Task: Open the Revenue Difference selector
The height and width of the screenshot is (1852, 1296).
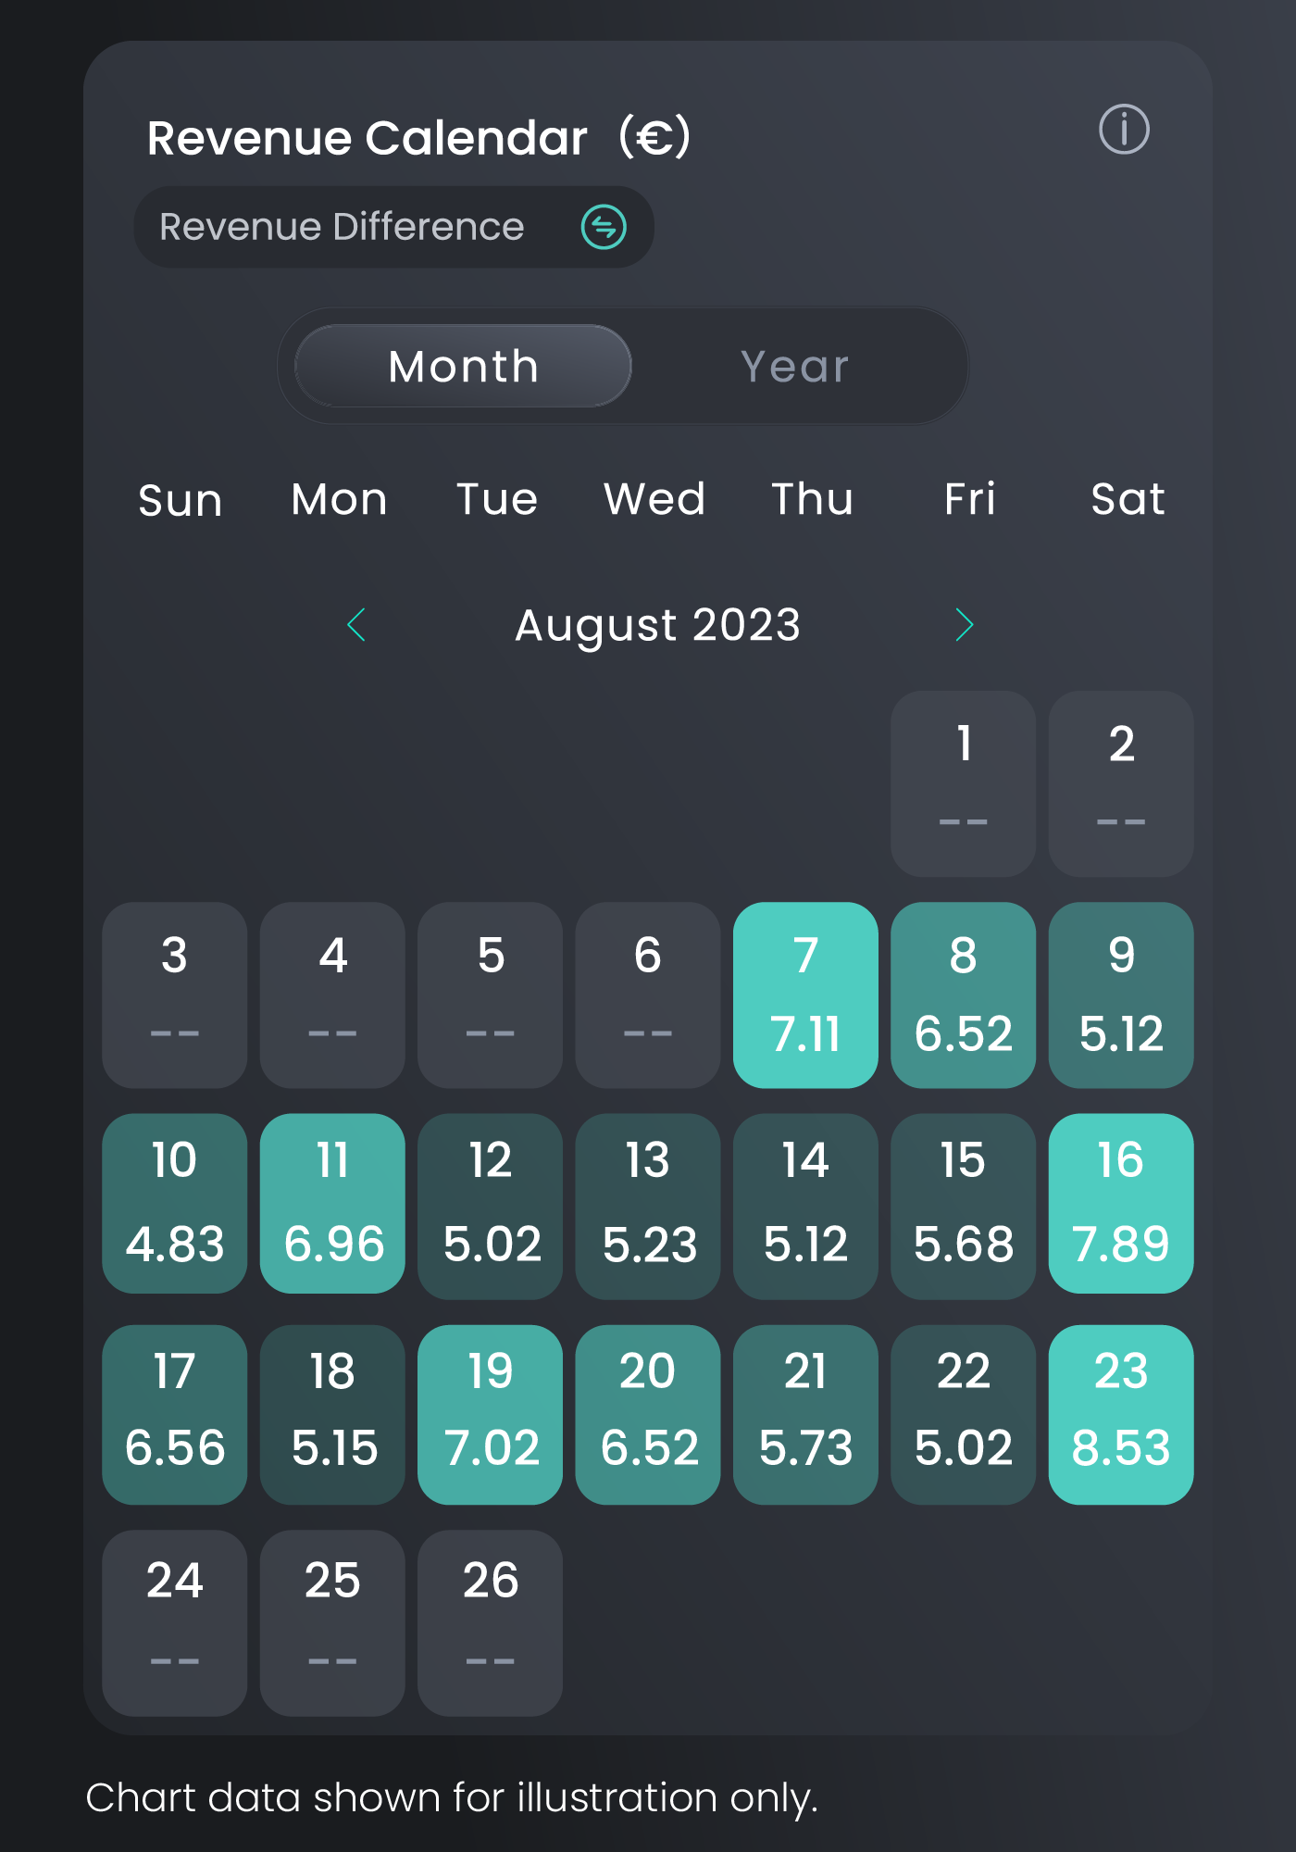Action: [394, 227]
